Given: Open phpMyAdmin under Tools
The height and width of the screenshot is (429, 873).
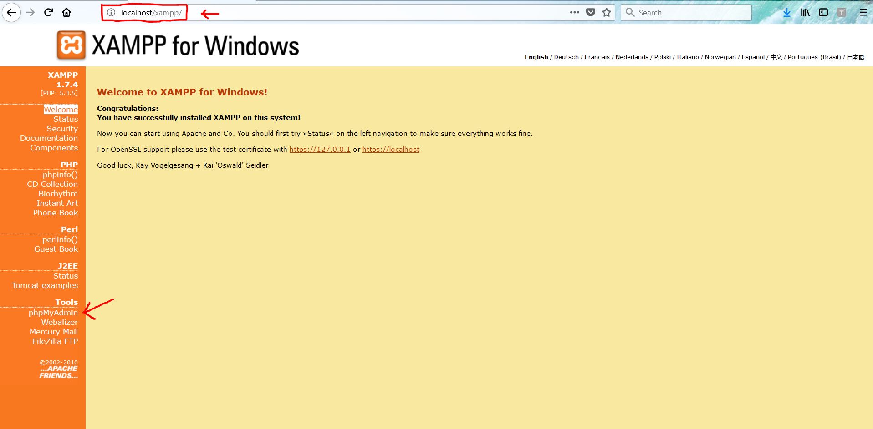Looking at the screenshot, I should pos(53,313).
